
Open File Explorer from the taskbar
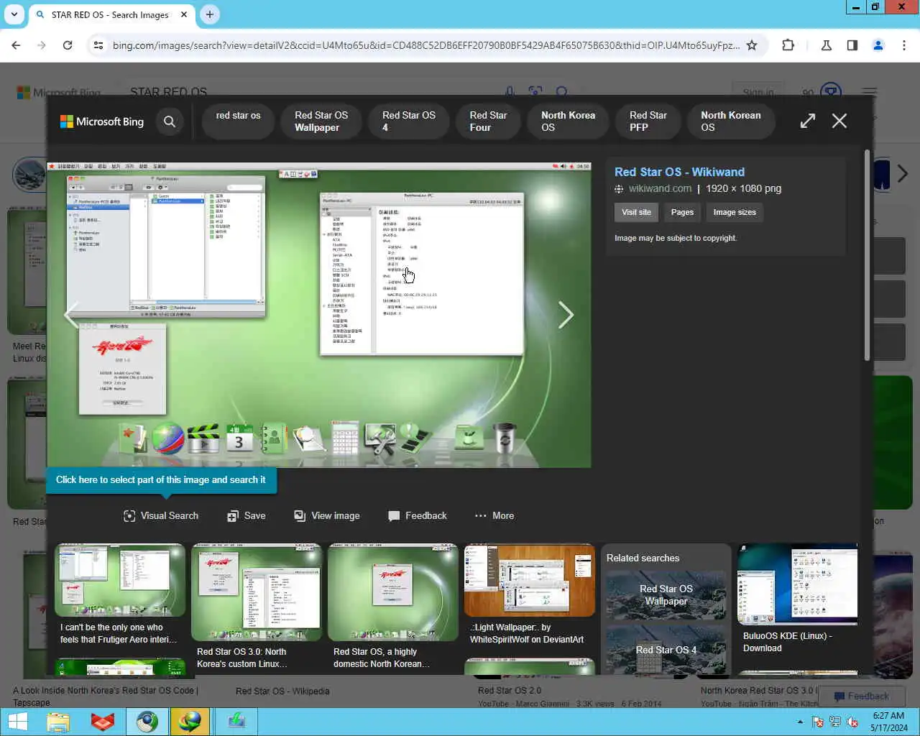tap(58, 722)
